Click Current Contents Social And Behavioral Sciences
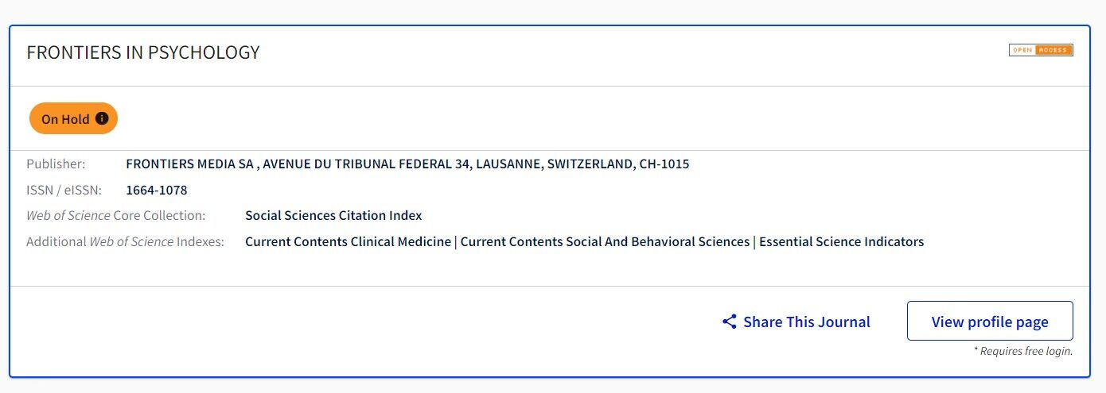1106x393 pixels. tap(605, 241)
